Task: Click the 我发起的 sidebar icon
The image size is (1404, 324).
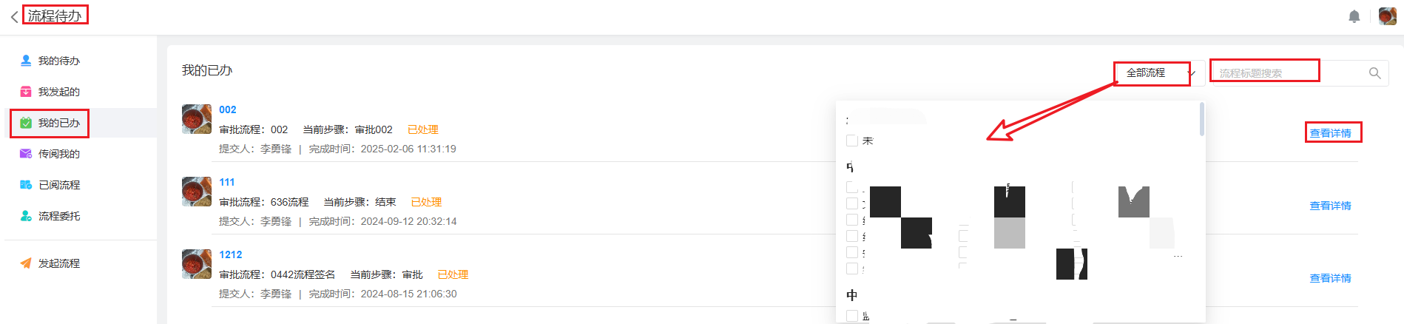Action: pyautogui.click(x=26, y=92)
